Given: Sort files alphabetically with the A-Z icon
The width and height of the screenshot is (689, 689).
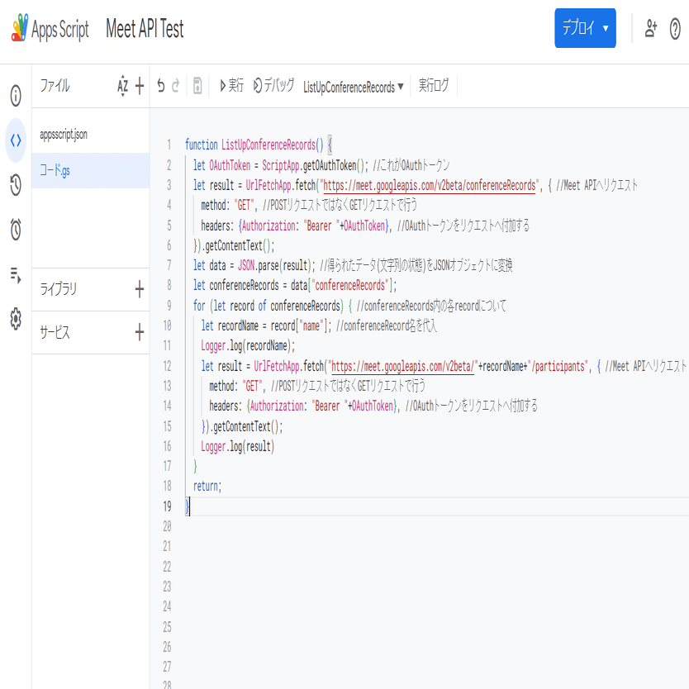Looking at the screenshot, I should [121, 86].
